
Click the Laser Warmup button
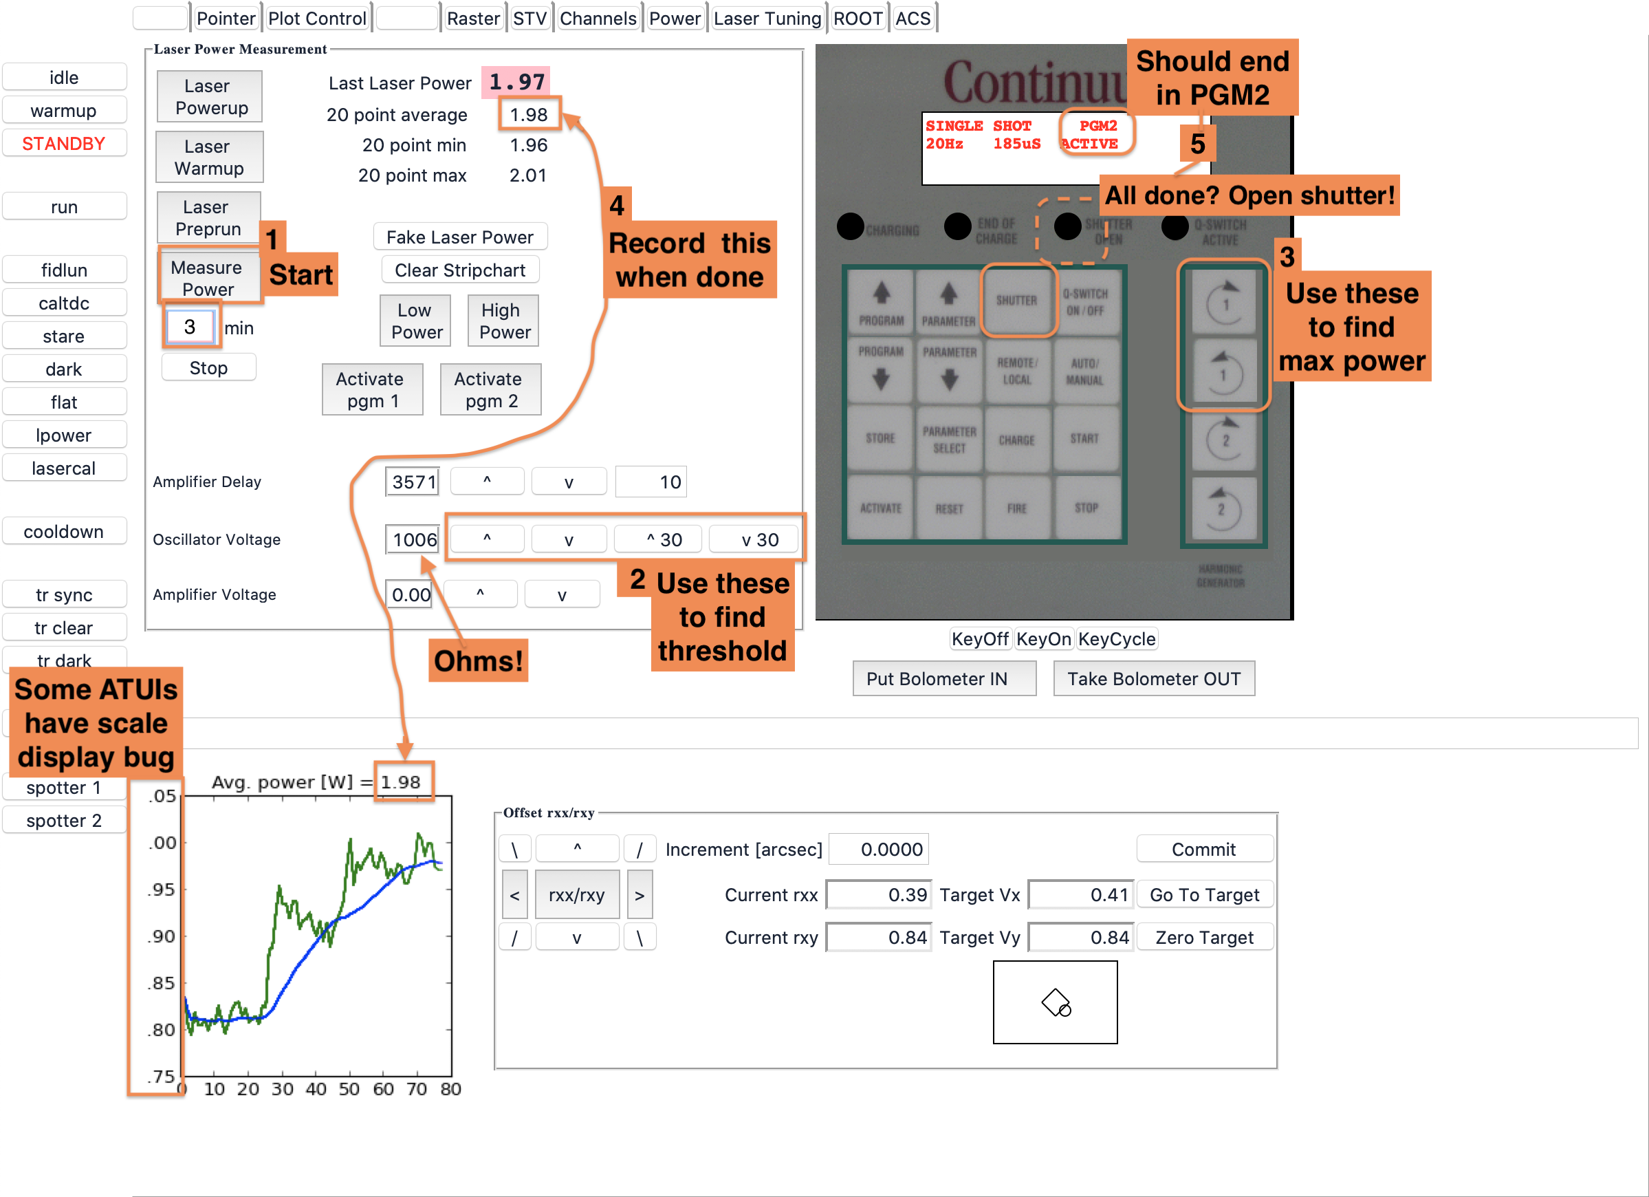pos(210,157)
